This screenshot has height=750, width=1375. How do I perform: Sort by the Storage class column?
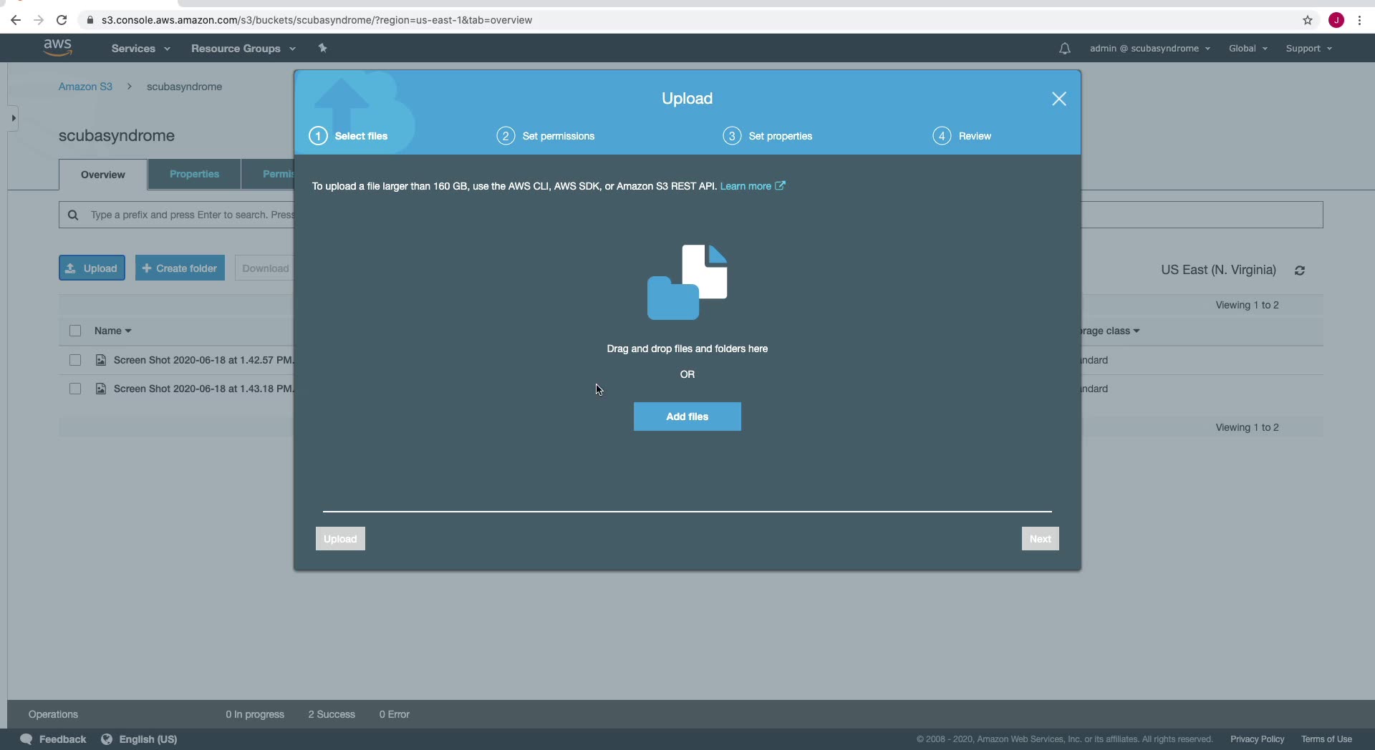pos(1110,331)
